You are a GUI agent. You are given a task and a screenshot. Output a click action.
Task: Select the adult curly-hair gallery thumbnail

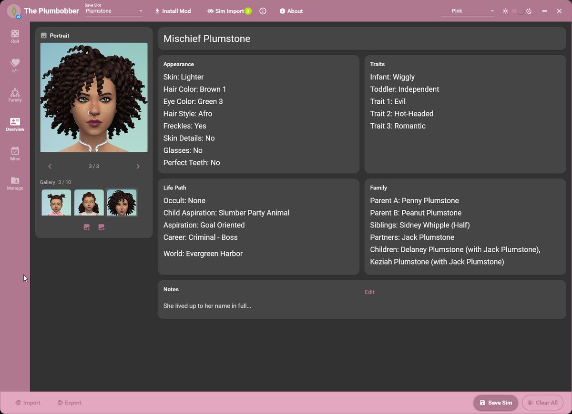click(122, 203)
